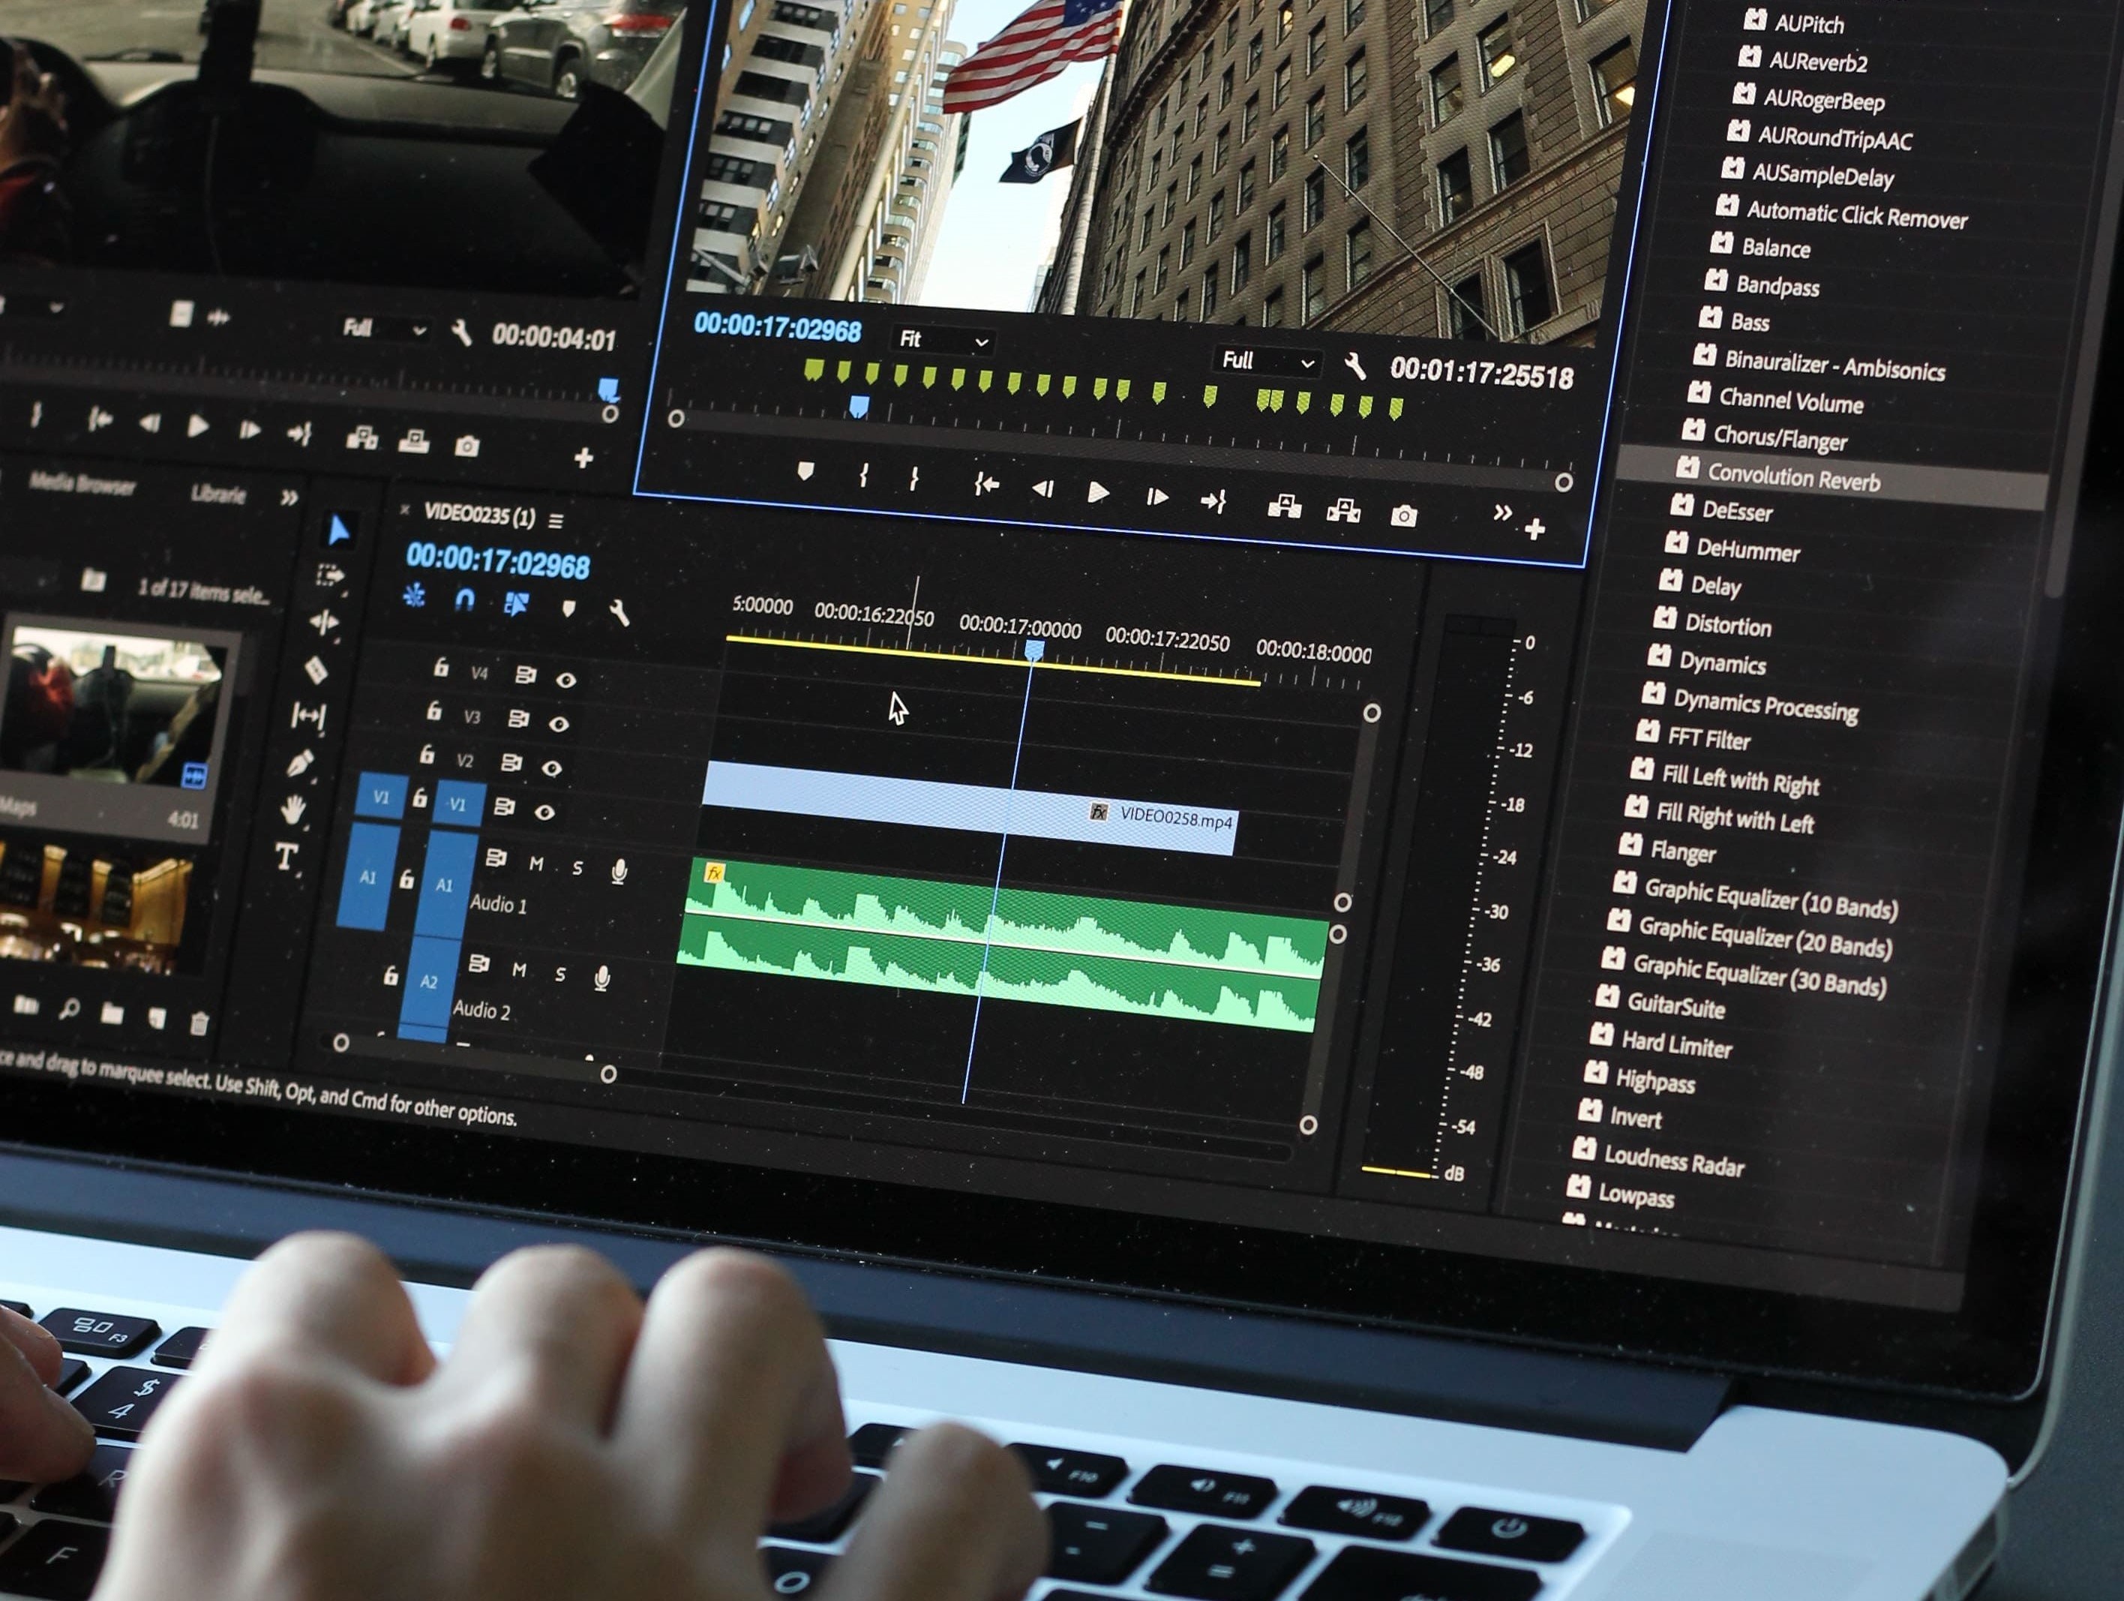Click play button in program monitor
2124x1601 pixels.
pyautogui.click(x=1099, y=488)
